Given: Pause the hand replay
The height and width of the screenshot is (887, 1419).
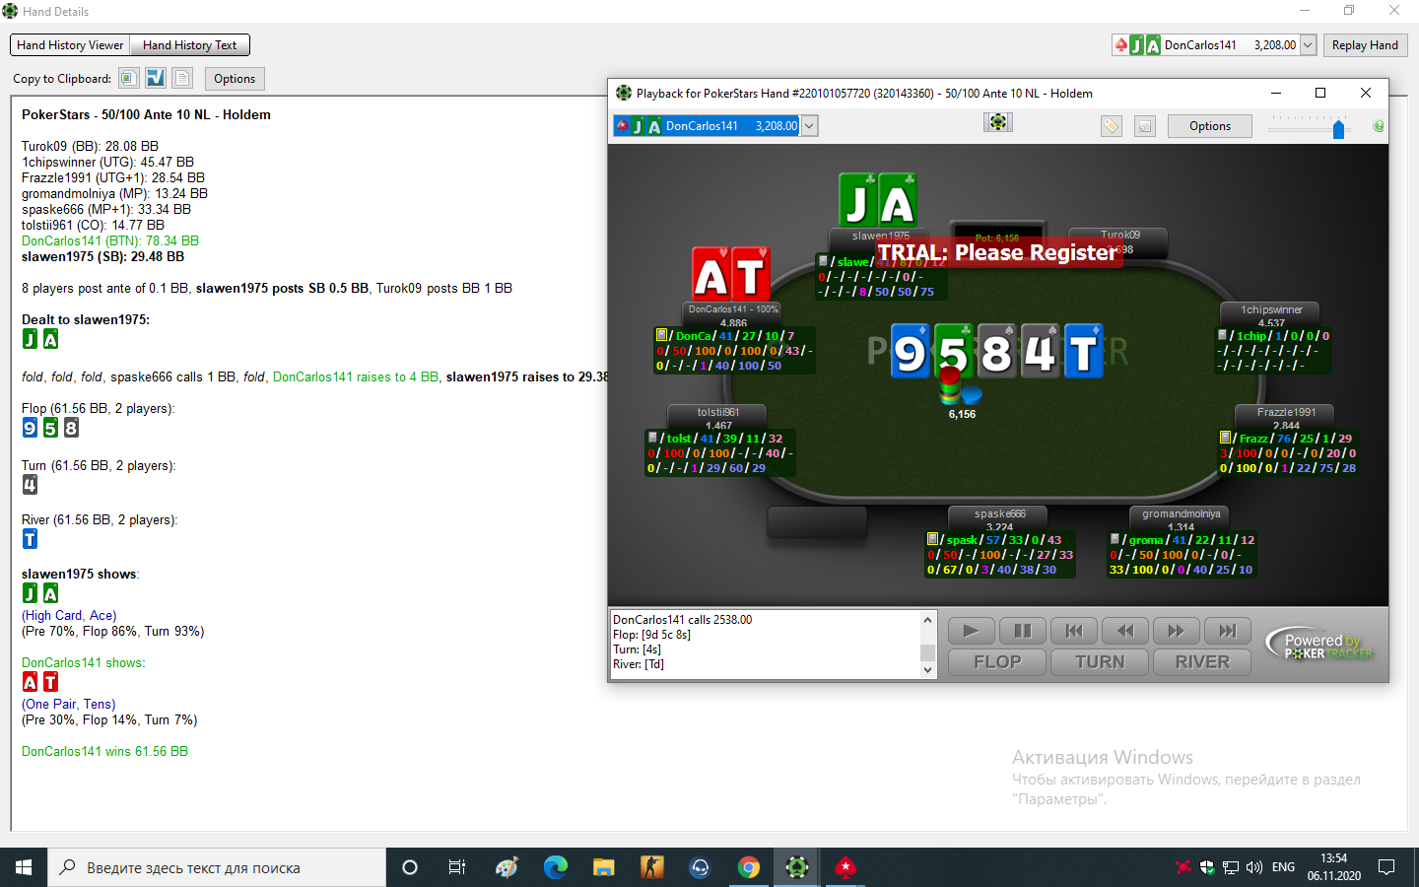Looking at the screenshot, I should [x=1022, y=631].
